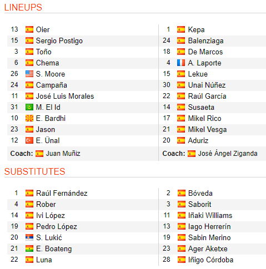The width and height of the screenshot is (266, 269).
Task: Click the flag next to coach Juan Muñiz
Action: tap(39, 154)
